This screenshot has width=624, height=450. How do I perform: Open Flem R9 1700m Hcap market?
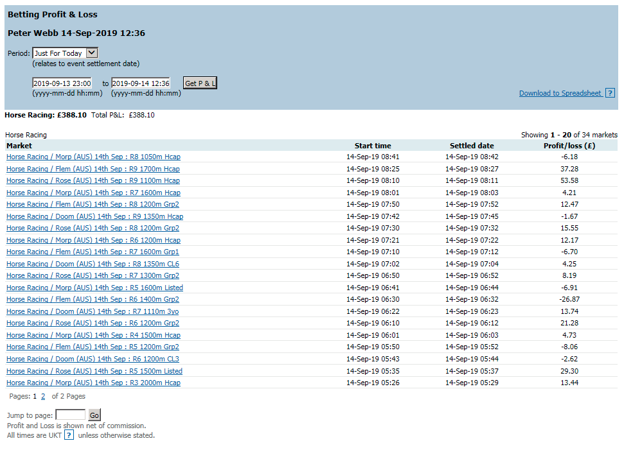[93, 169]
